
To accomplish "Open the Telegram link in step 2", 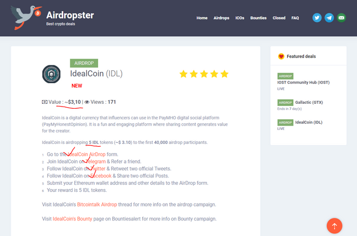I will click(95, 161).
